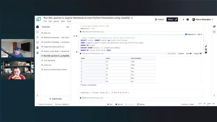Open the File menu
Image resolution: width=217 pixels, height=122 pixels.
point(45,21)
